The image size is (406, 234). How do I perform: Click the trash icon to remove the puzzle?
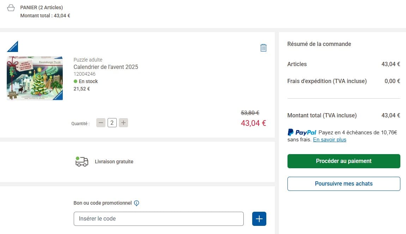(263, 47)
